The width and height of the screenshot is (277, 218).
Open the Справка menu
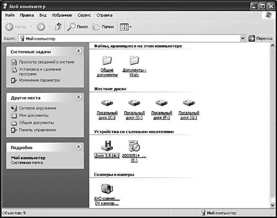(x=104, y=15)
